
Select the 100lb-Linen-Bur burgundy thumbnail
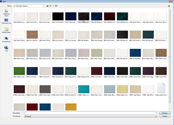[97, 71]
